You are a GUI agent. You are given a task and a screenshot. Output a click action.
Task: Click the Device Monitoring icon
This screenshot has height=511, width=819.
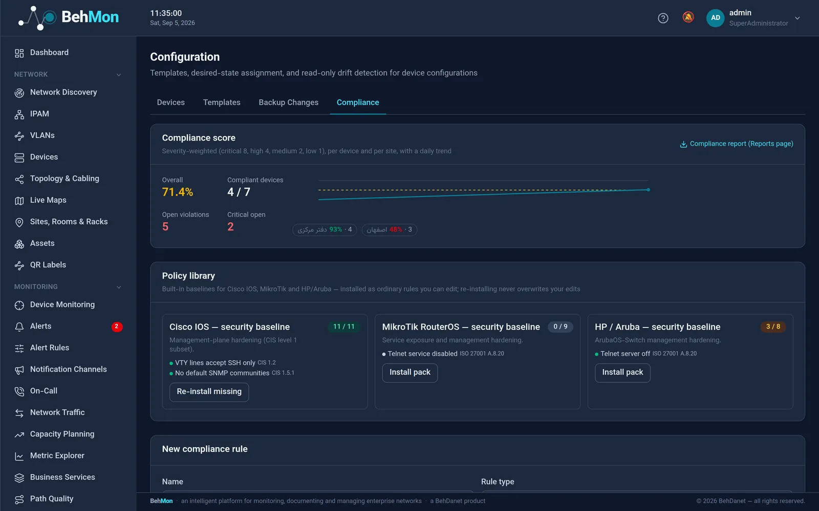pyautogui.click(x=19, y=305)
